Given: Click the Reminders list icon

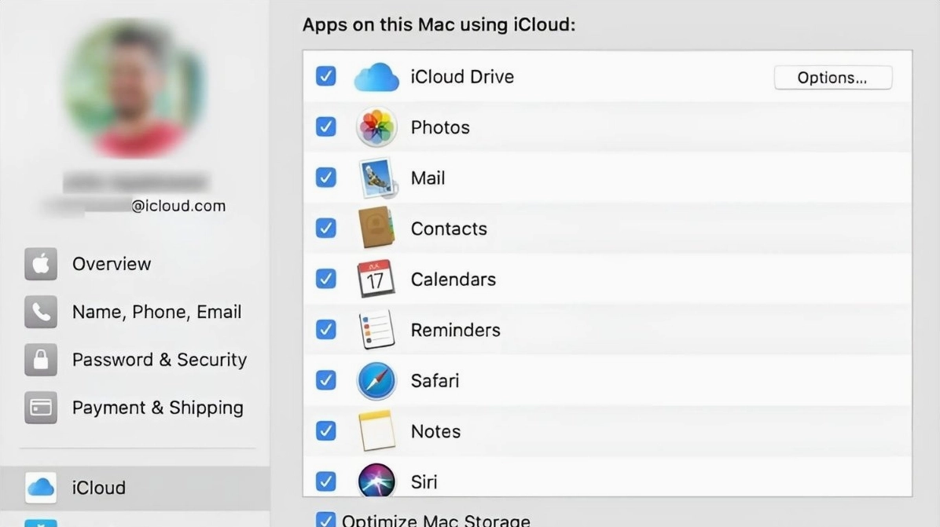Looking at the screenshot, I should 376,330.
